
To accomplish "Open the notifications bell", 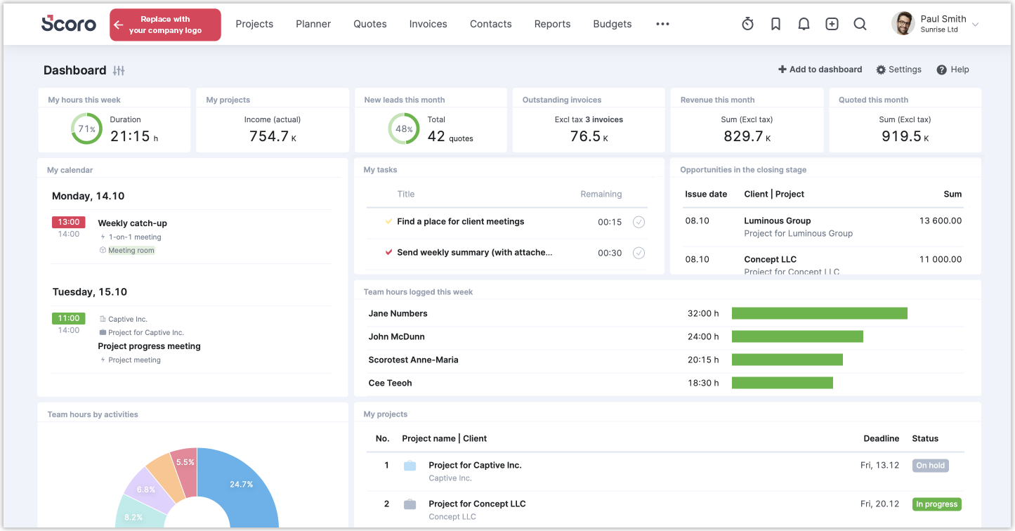I will point(804,24).
